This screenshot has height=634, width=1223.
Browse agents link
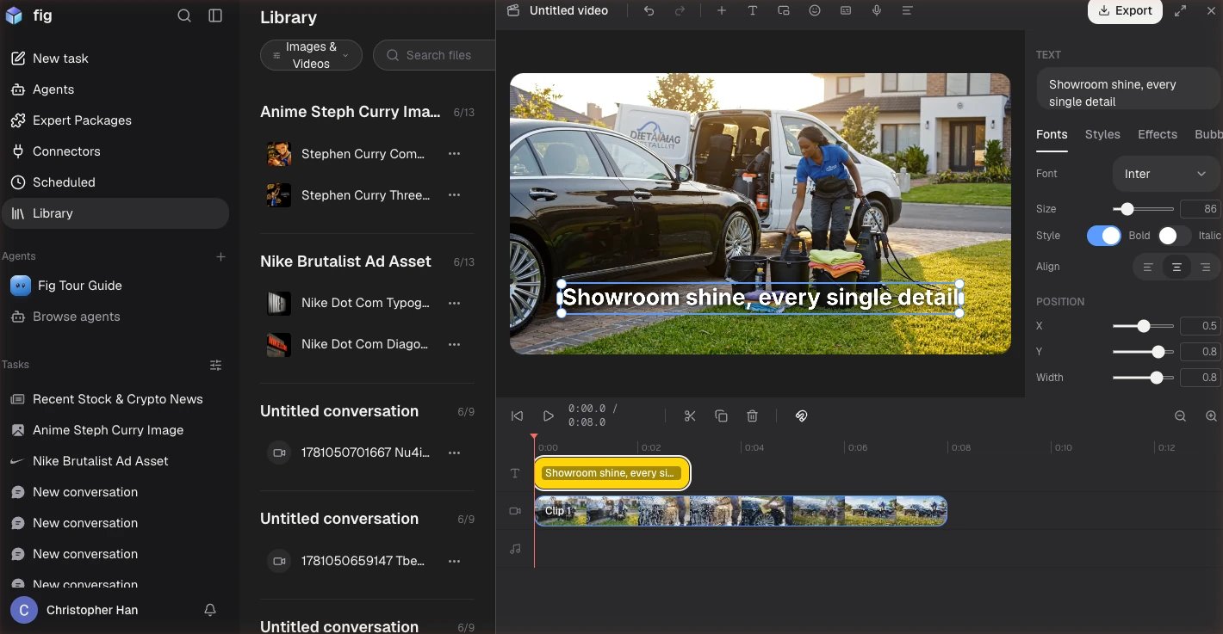coord(115,317)
